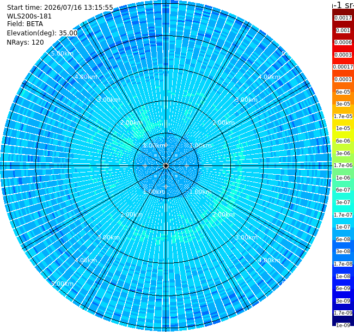Select the 1e-09 bottom colorbar label
This screenshot has height=332, width=354.
[x=343, y=325]
